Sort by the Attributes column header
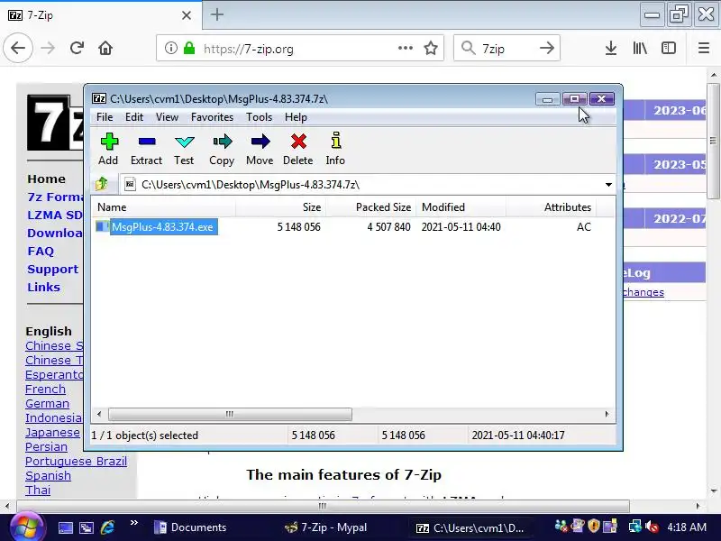 tap(551, 207)
